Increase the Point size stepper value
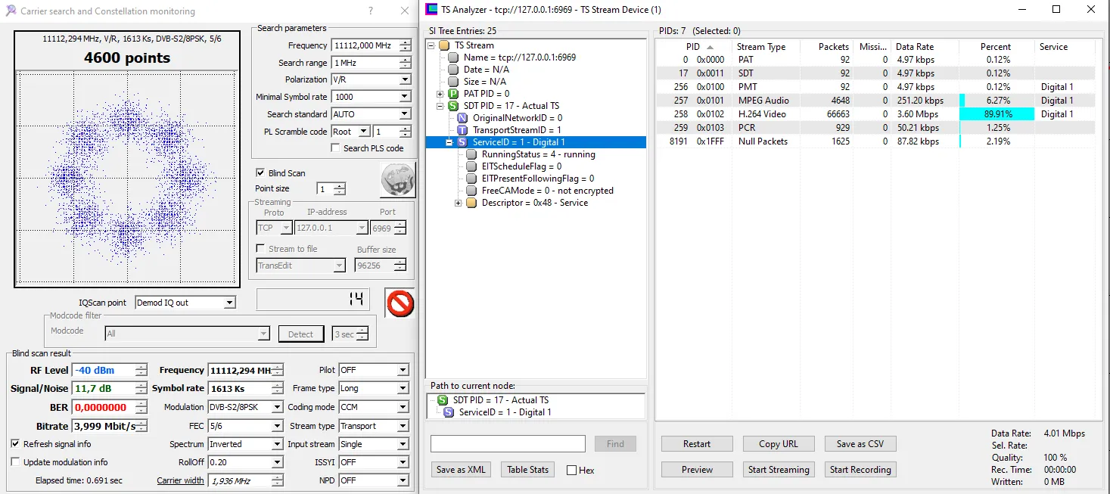The height and width of the screenshot is (494, 1110). coord(340,186)
